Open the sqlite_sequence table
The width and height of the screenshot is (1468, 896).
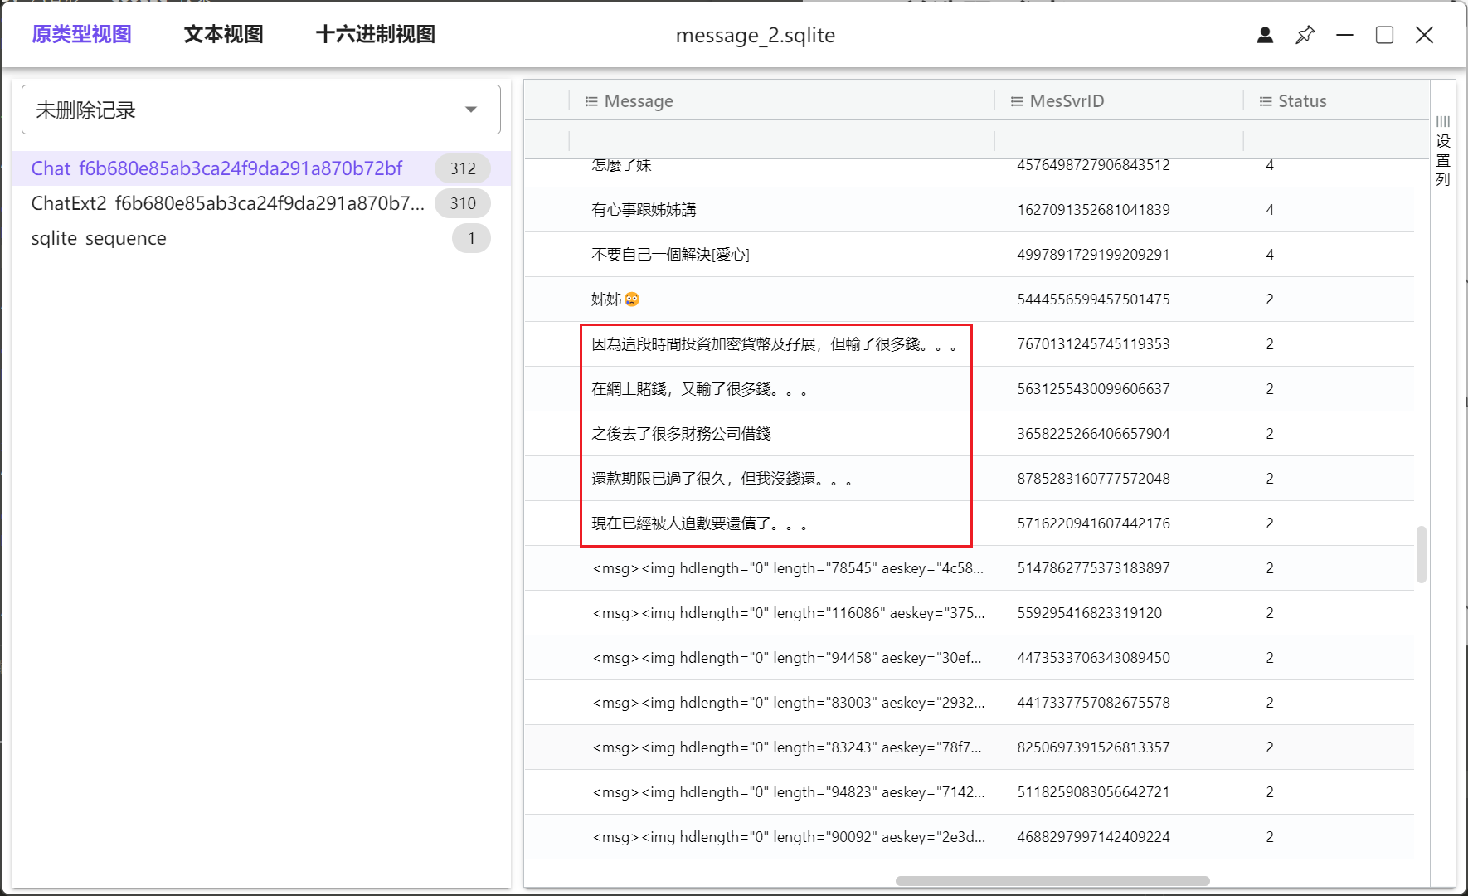click(x=99, y=238)
